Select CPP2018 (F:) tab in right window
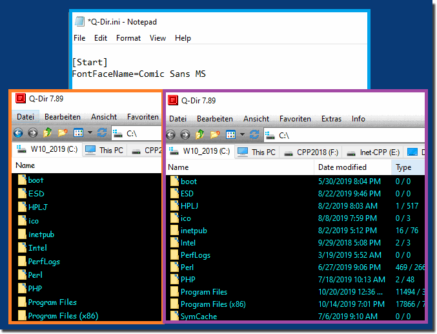Screen dimensions: 437x334 (x=310, y=152)
